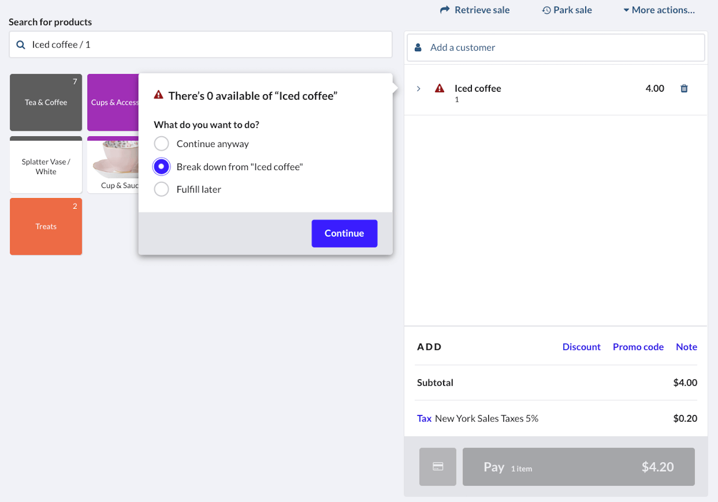The height and width of the screenshot is (502, 718).
Task: Click the magnifier icon in product search
Action: coord(21,45)
